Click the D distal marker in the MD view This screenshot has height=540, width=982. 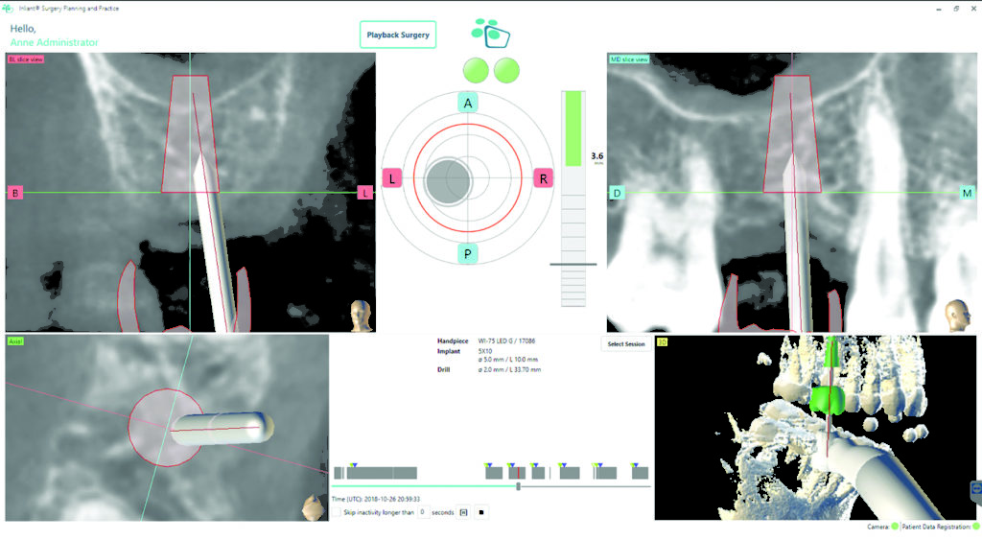coord(617,193)
